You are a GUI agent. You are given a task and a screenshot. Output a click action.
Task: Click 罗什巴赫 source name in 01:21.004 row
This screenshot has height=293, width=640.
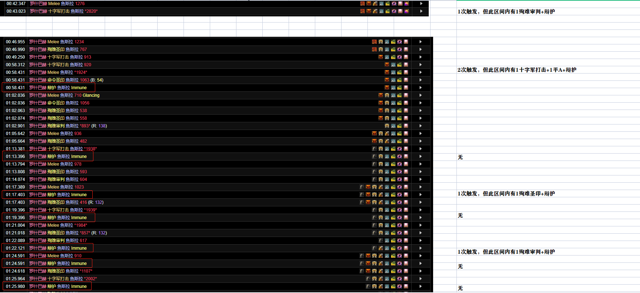coord(38,225)
